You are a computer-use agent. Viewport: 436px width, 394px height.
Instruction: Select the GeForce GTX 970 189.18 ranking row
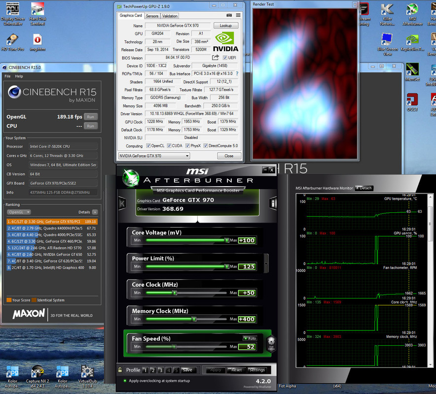click(x=52, y=222)
